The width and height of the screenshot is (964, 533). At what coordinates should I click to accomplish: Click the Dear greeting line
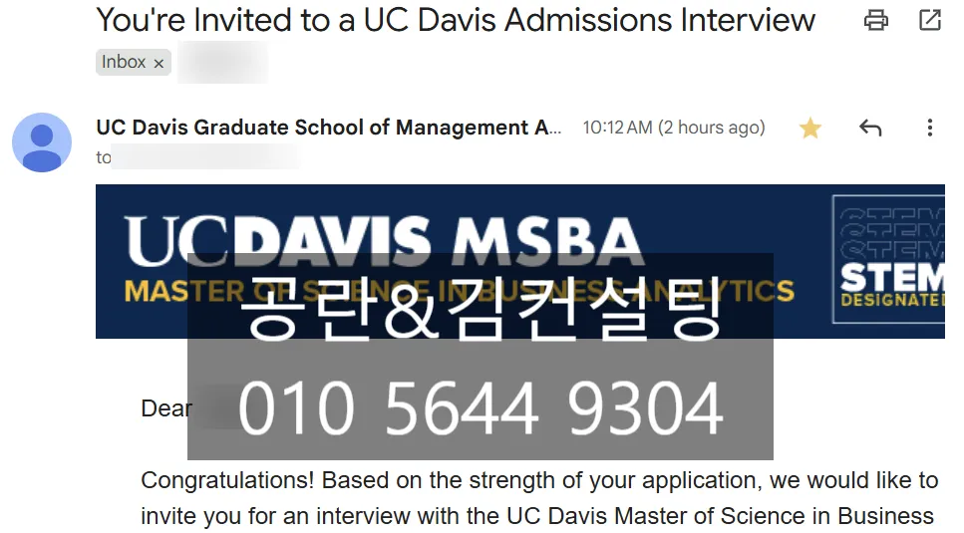(x=166, y=408)
